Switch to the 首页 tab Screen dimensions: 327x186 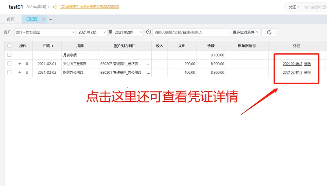pos(11,19)
